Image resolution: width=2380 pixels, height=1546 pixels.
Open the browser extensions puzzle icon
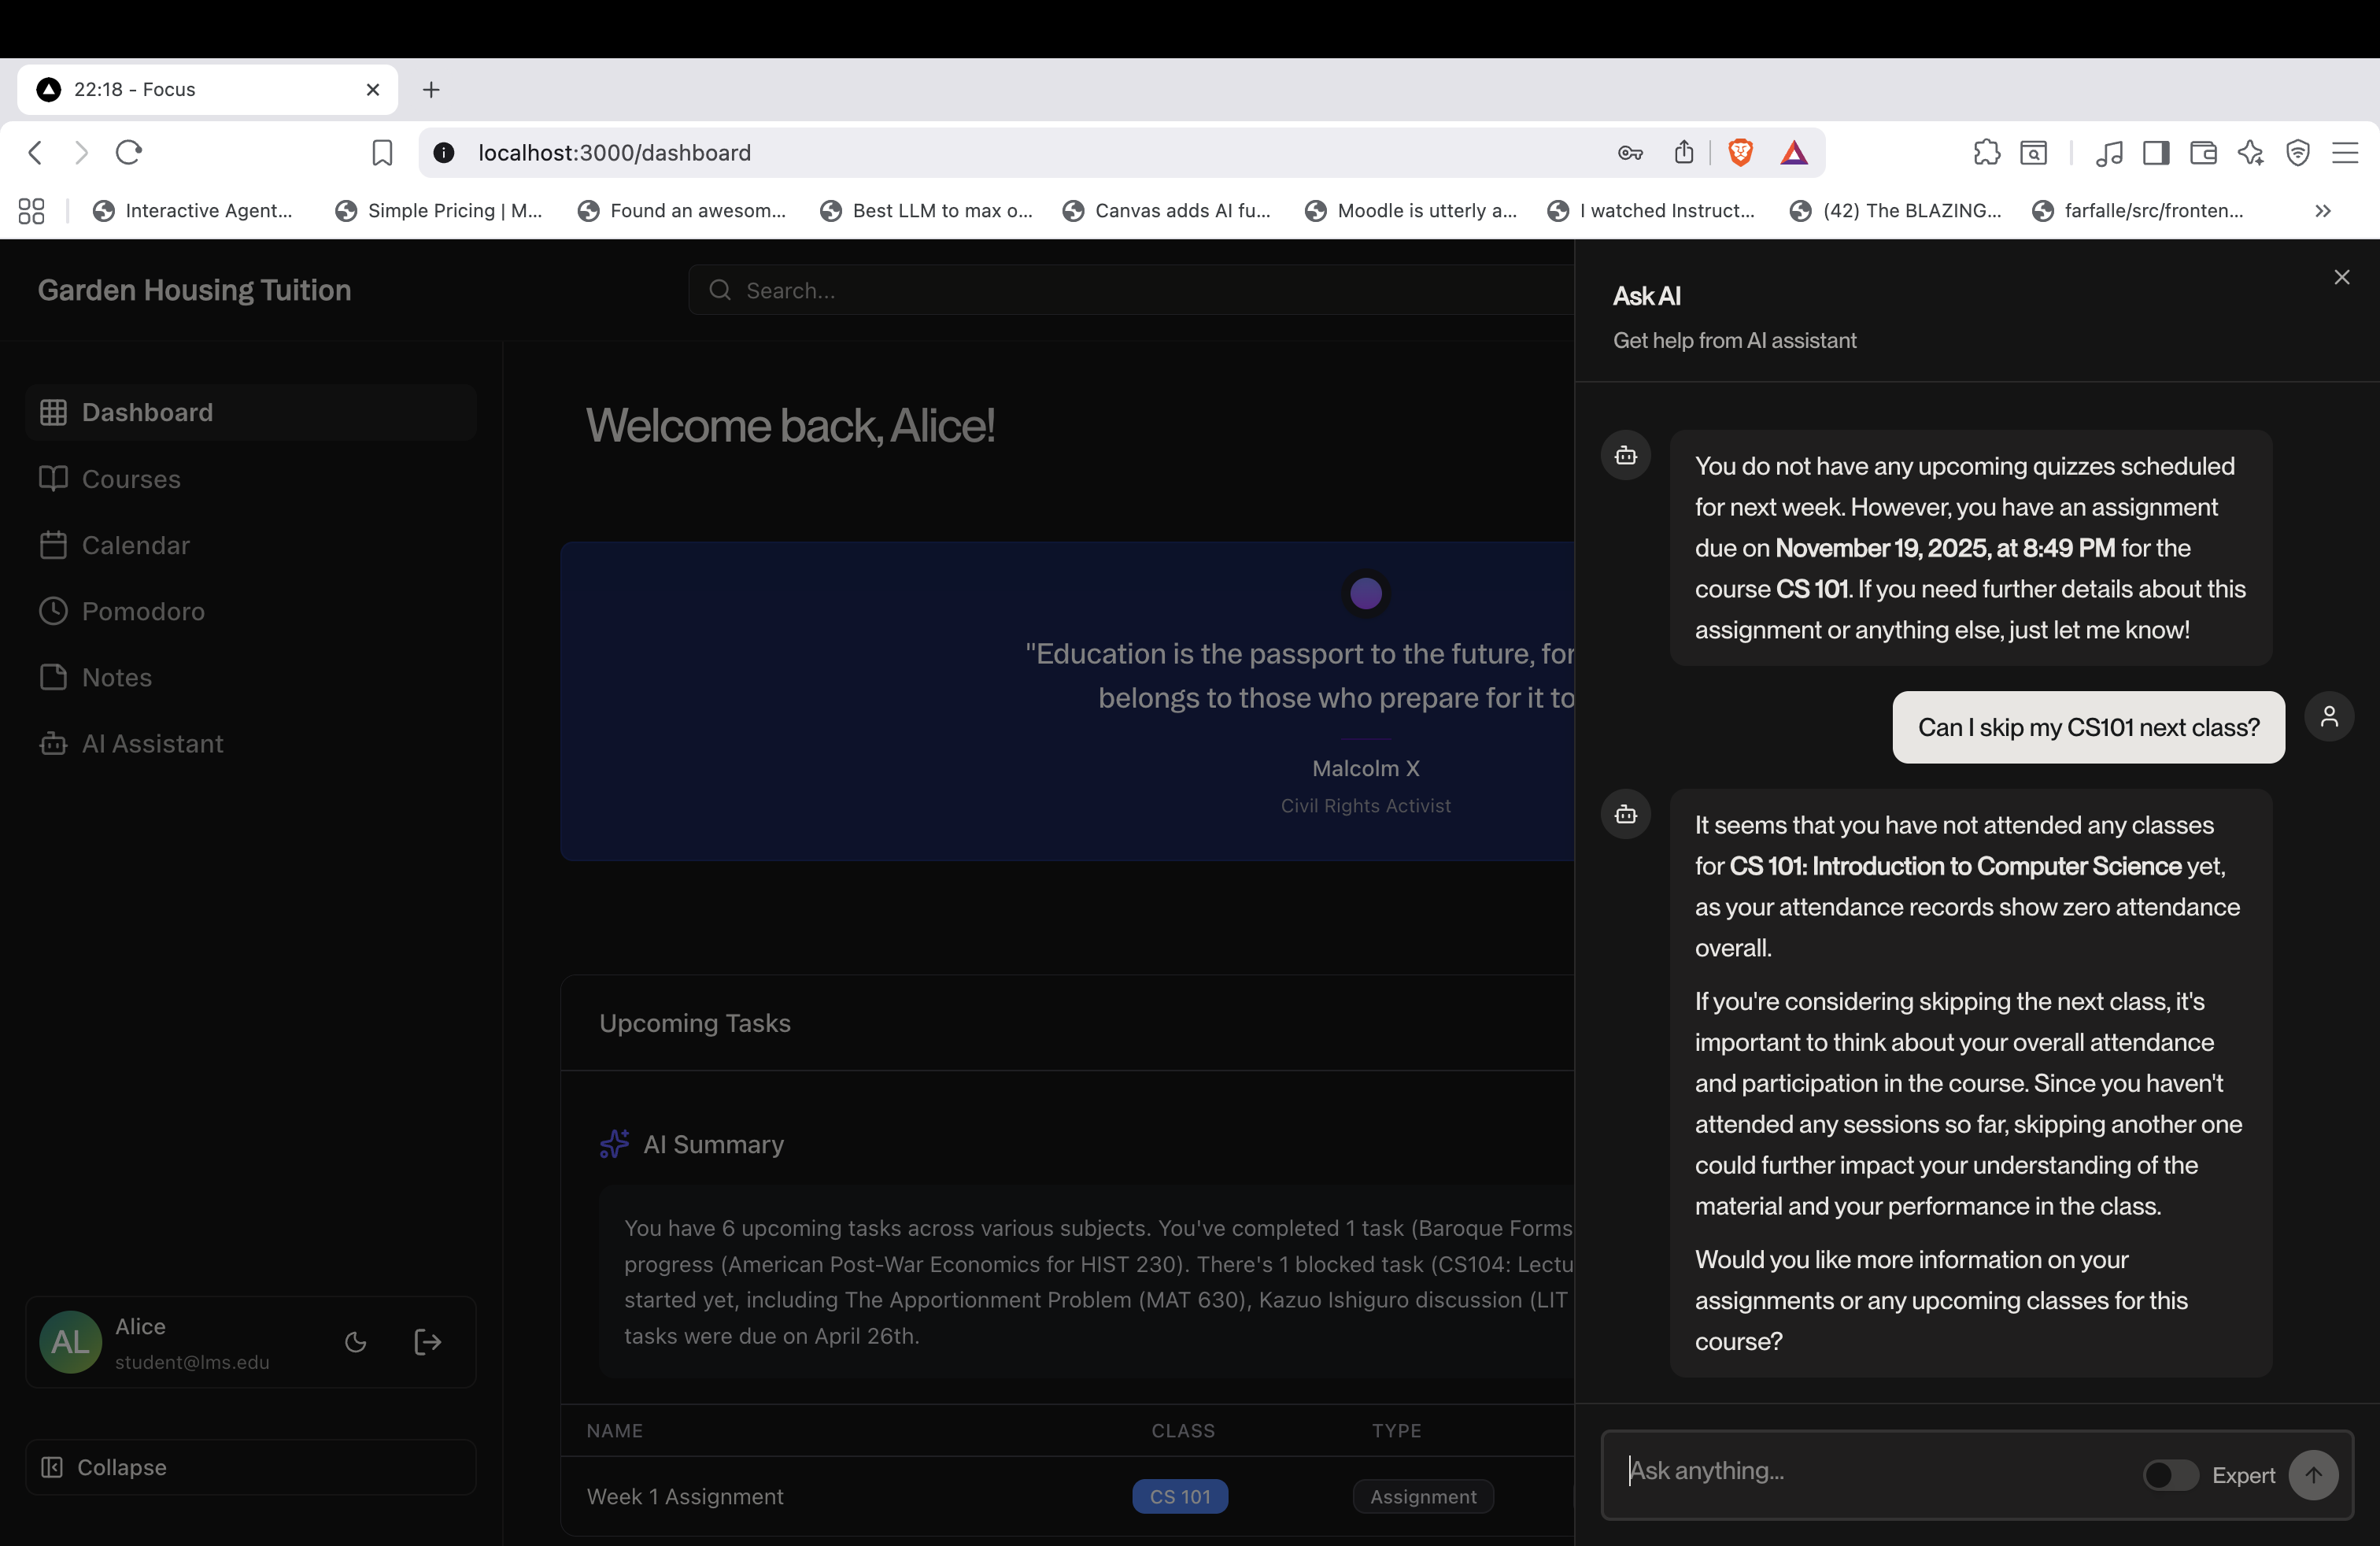1986,153
